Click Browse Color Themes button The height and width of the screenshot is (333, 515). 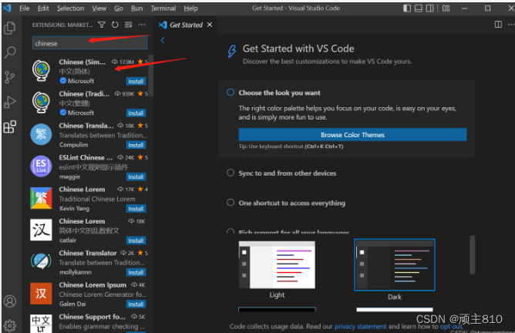352,135
